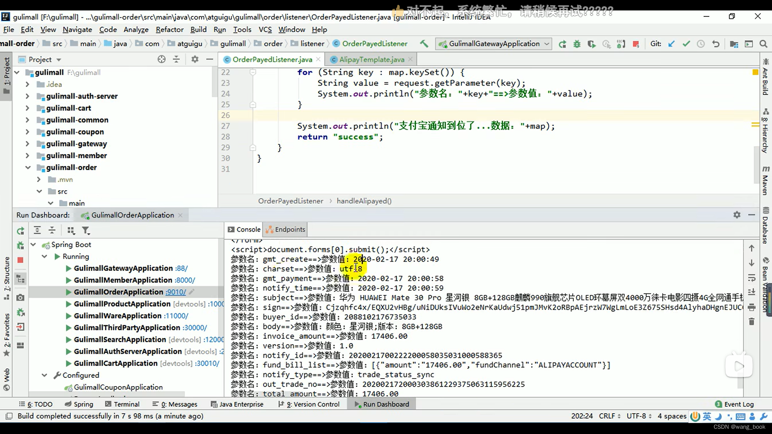Open the Terminal tool window
772x434 pixels.
[122, 404]
